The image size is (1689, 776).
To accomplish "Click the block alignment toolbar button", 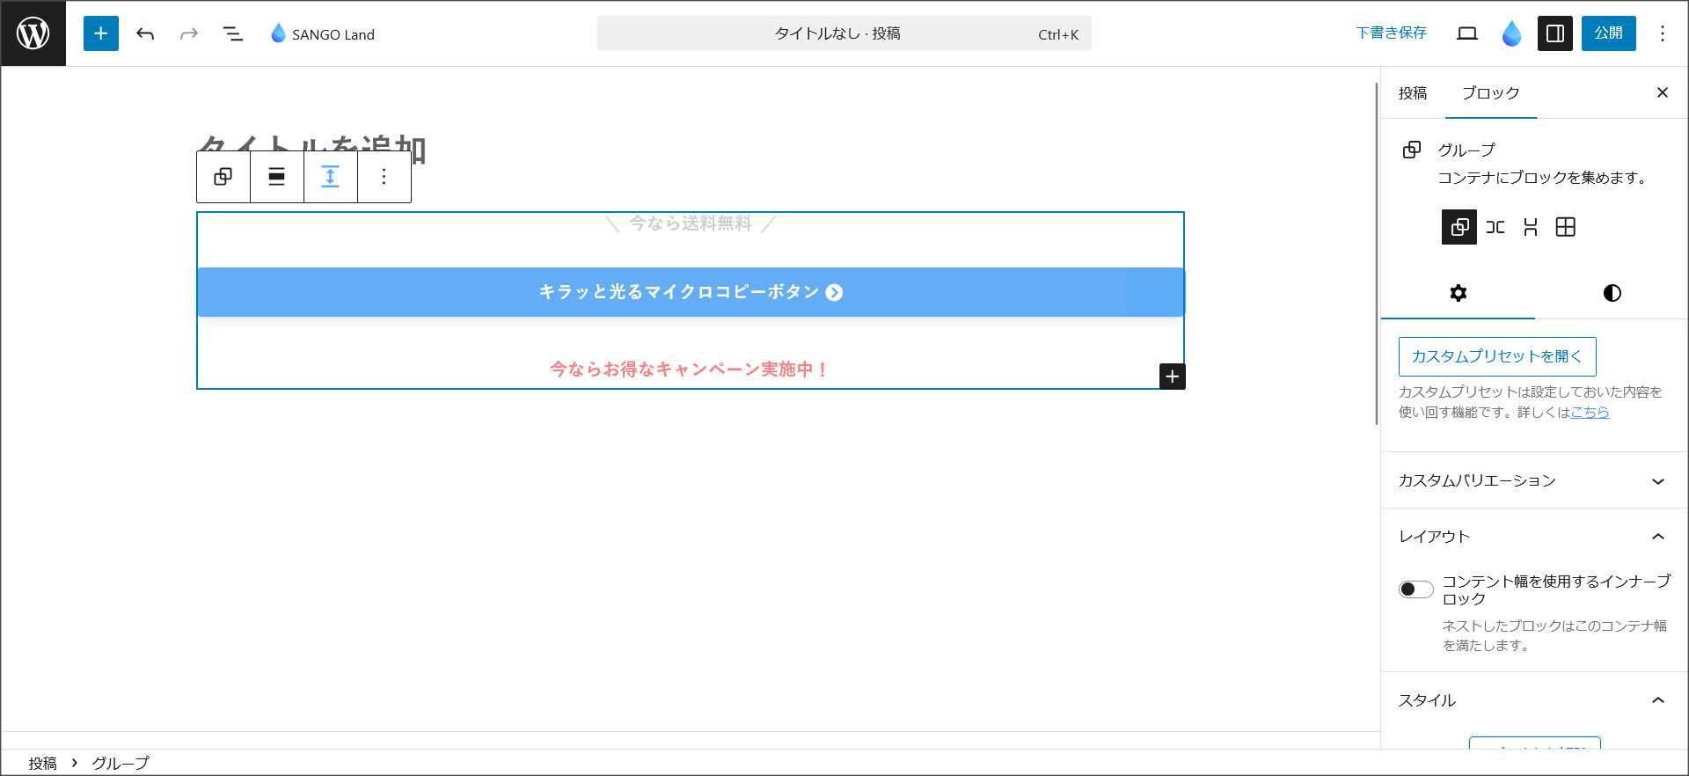I will [x=276, y=177].
